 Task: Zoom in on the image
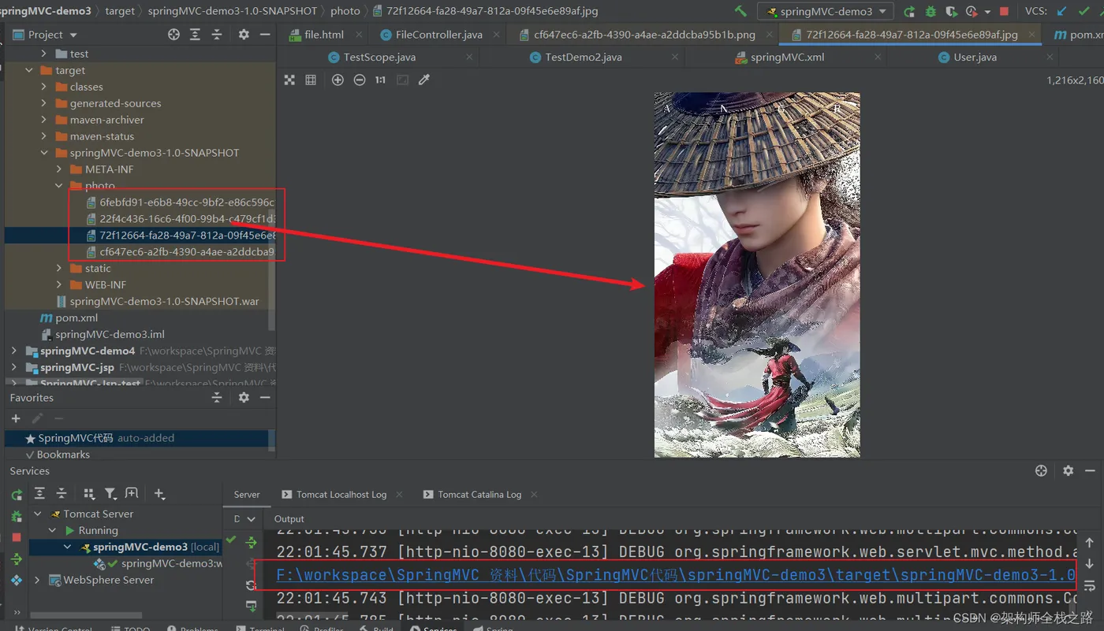click(x=338, y=80)
